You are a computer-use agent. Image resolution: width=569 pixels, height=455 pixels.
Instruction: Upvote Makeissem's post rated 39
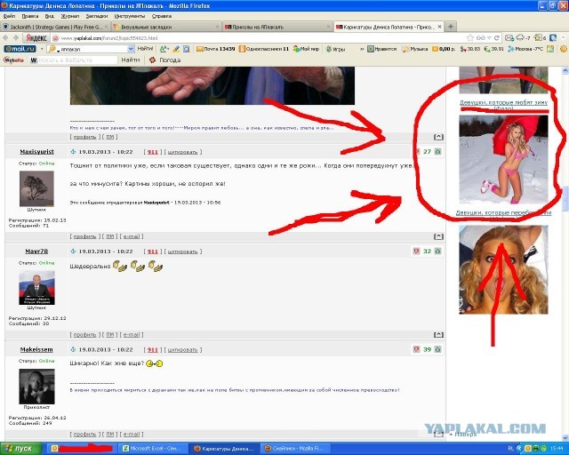coord(437,349)
